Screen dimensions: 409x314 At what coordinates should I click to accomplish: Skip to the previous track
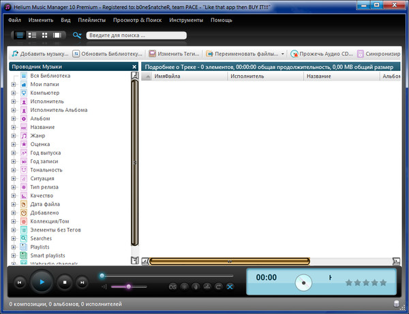pos(20,283)
